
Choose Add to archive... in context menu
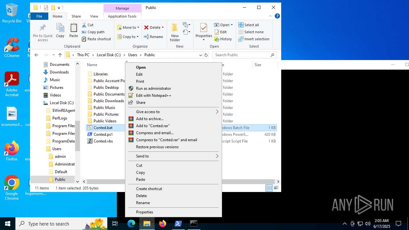[x=174, y=119]
